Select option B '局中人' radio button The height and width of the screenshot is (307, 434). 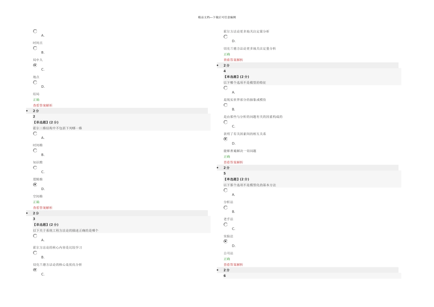point(35,48)
